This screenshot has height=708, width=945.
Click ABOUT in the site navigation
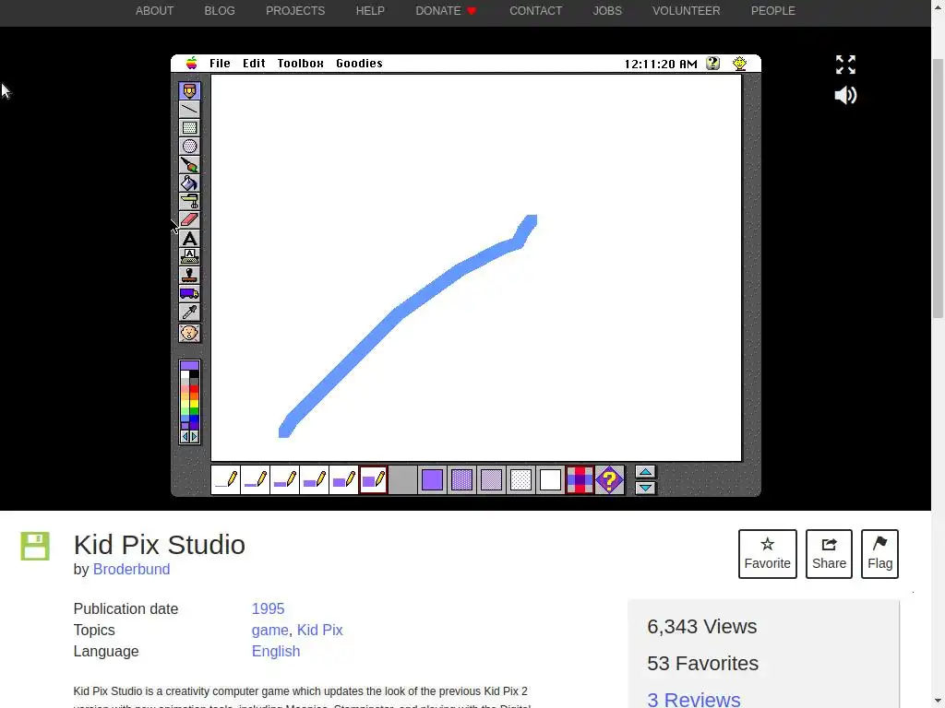(154, 11)
